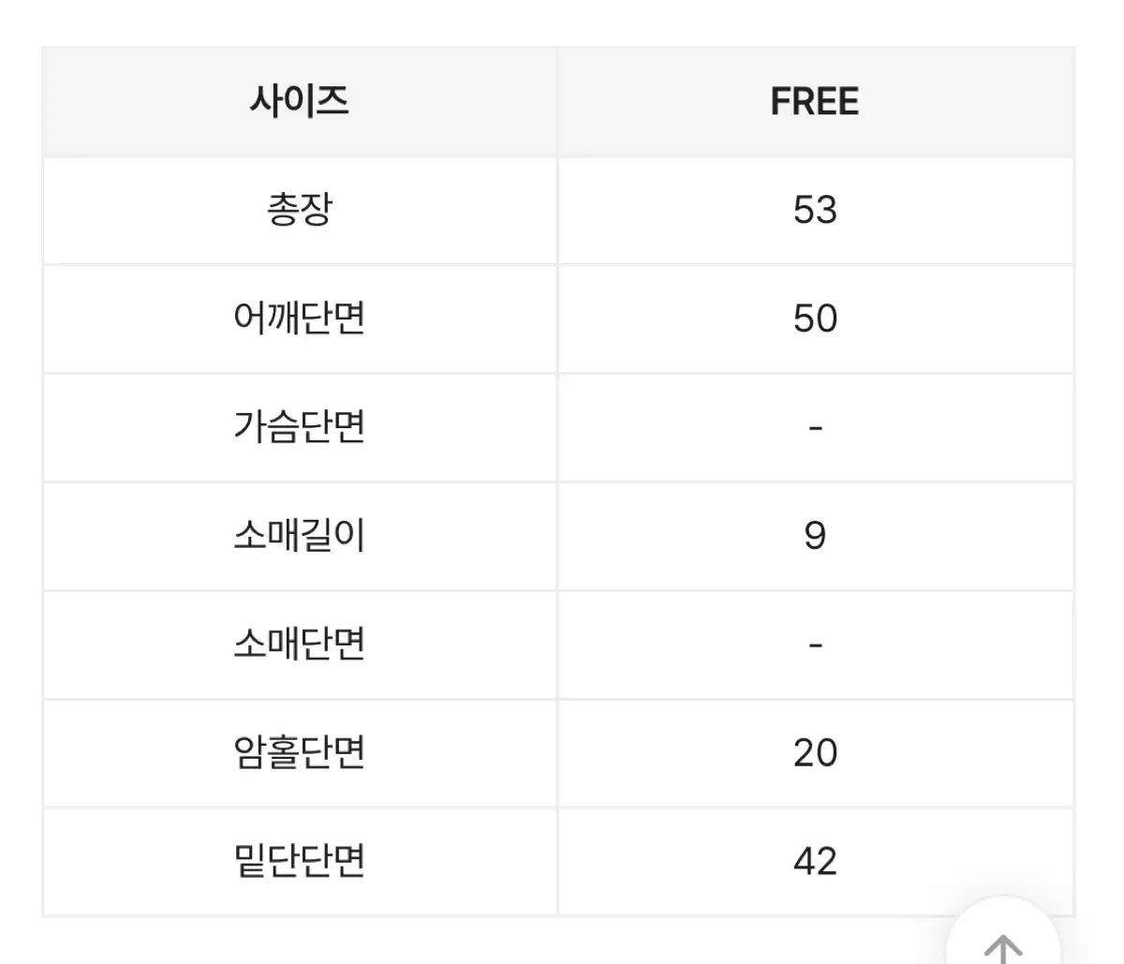
Task: Click the 소매단면 row label
Action: [x=300, y=645]
